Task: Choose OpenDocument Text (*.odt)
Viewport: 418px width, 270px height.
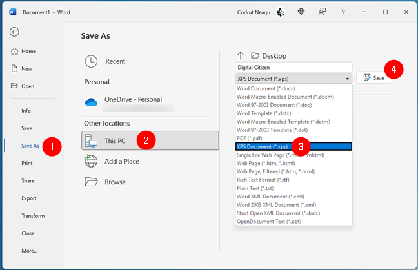Action: click(294, 222)
